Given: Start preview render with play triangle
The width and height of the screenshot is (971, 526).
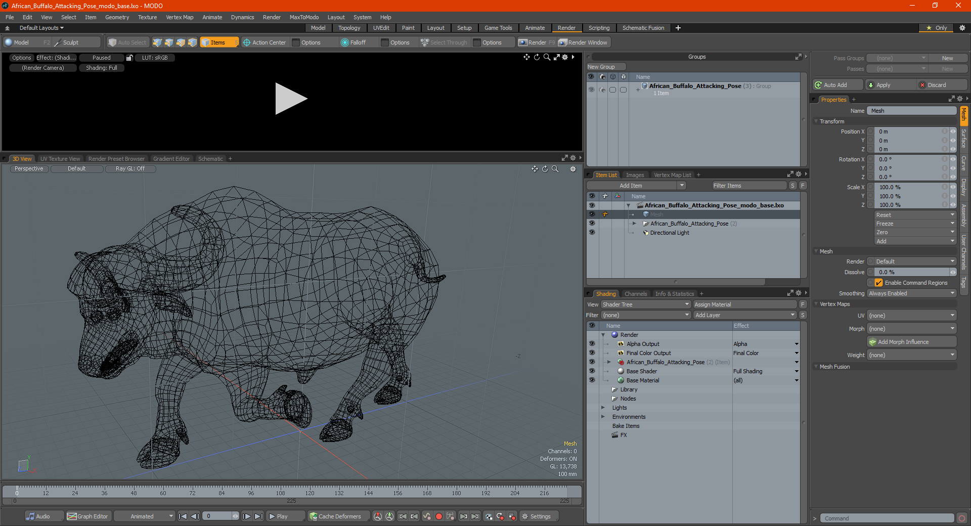Looking at the screenshot, I should pyautogui.click(x=291, y=99).
